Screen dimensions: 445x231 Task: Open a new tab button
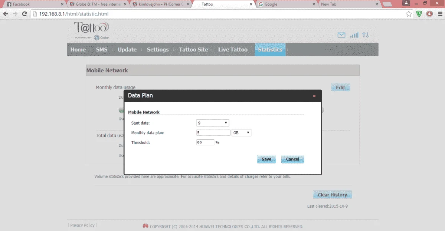pyautogui.click(x=387, y=4)
